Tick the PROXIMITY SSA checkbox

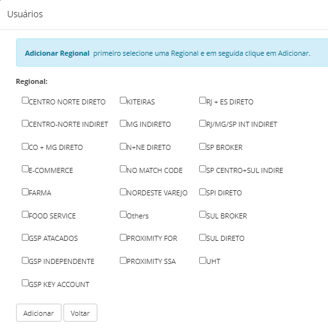[123, 261]
